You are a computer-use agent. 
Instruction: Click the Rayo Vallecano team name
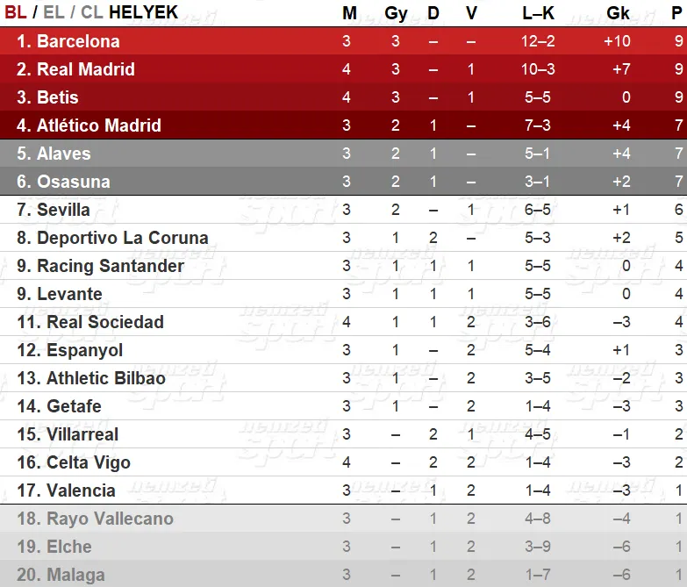click(x=110, y=519)
